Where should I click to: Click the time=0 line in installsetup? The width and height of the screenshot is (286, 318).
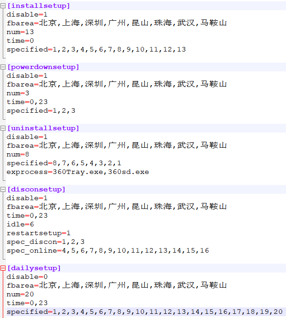click(x=20, y=41)
